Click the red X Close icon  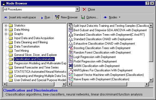[x=85, y=9]
